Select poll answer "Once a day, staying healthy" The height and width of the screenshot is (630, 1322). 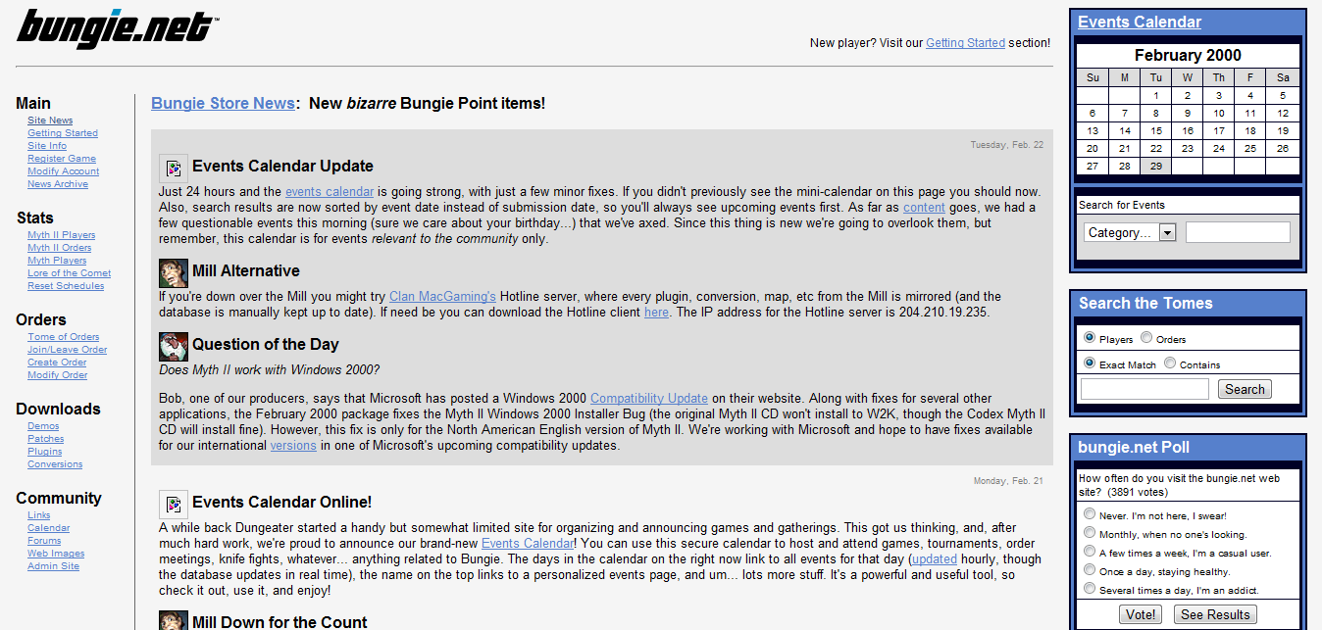(x=1090, y=570)
